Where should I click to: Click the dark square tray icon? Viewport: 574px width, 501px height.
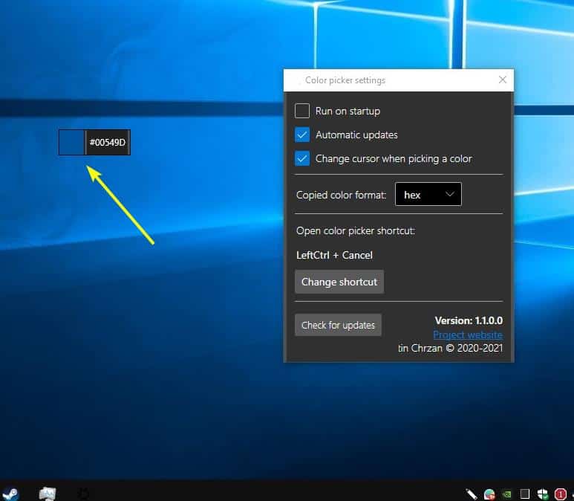tap(525, 494)
